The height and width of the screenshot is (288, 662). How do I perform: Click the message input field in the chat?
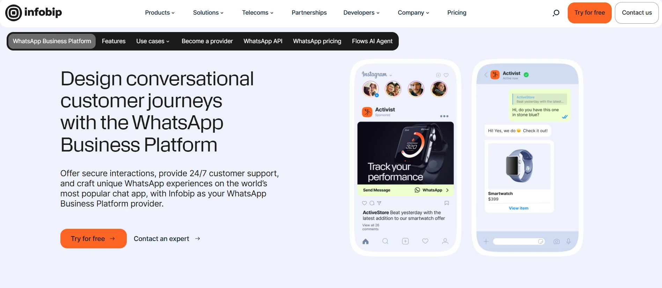pos(516,241)
